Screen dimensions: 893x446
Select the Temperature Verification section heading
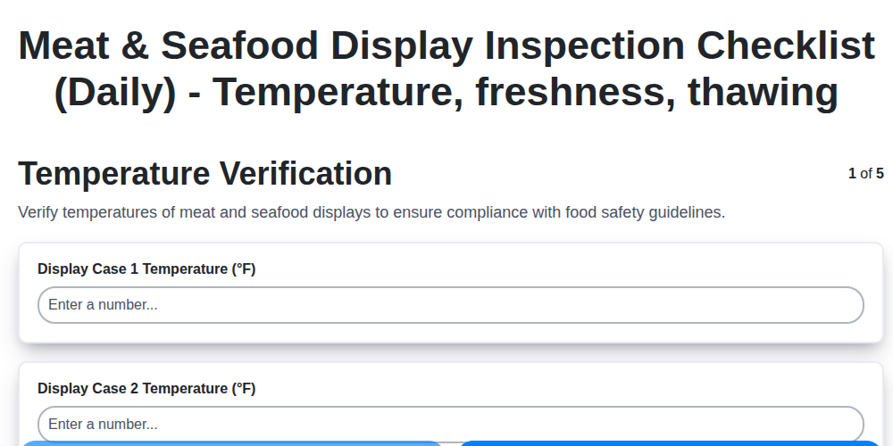point(204,174)
